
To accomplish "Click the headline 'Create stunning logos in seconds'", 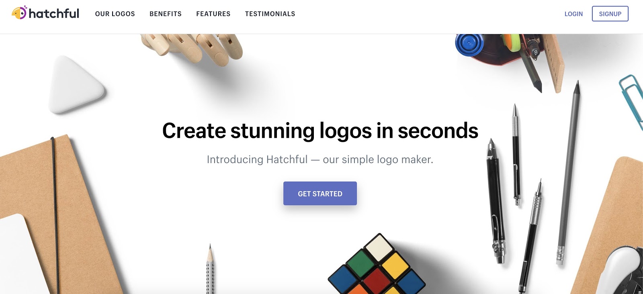I will click(x=320, y=131).
